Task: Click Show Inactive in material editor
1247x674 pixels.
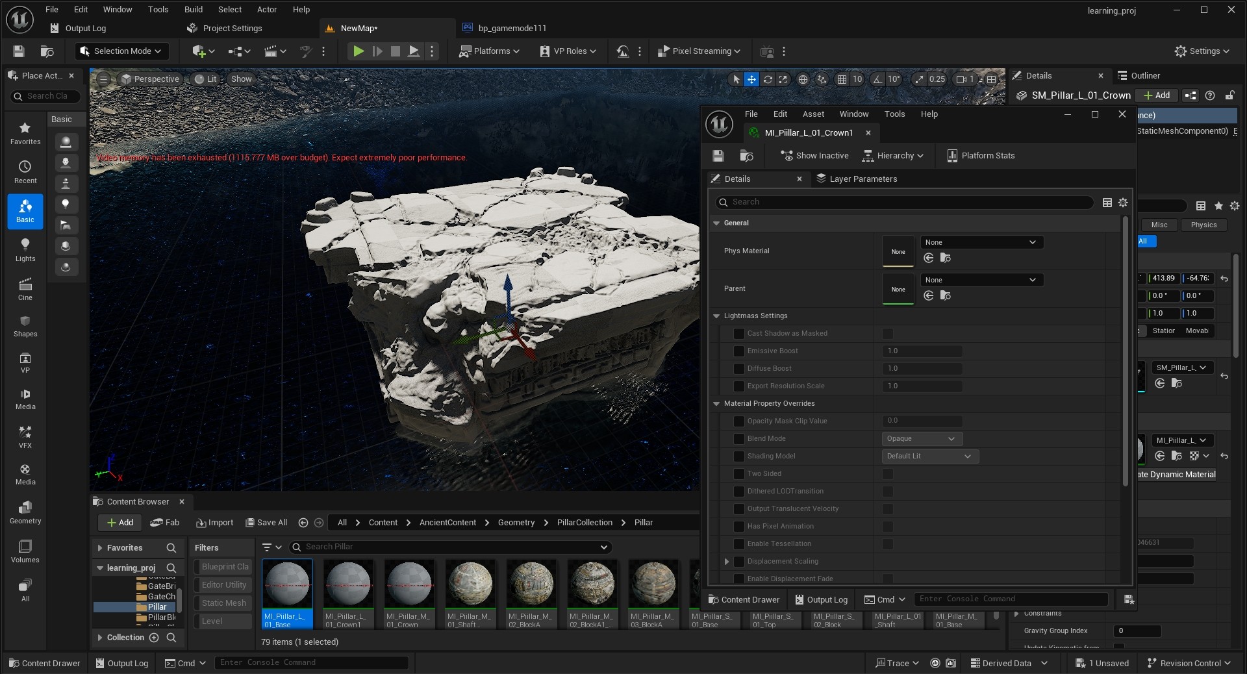Action: pyautogui.click(x=814, y=156)
